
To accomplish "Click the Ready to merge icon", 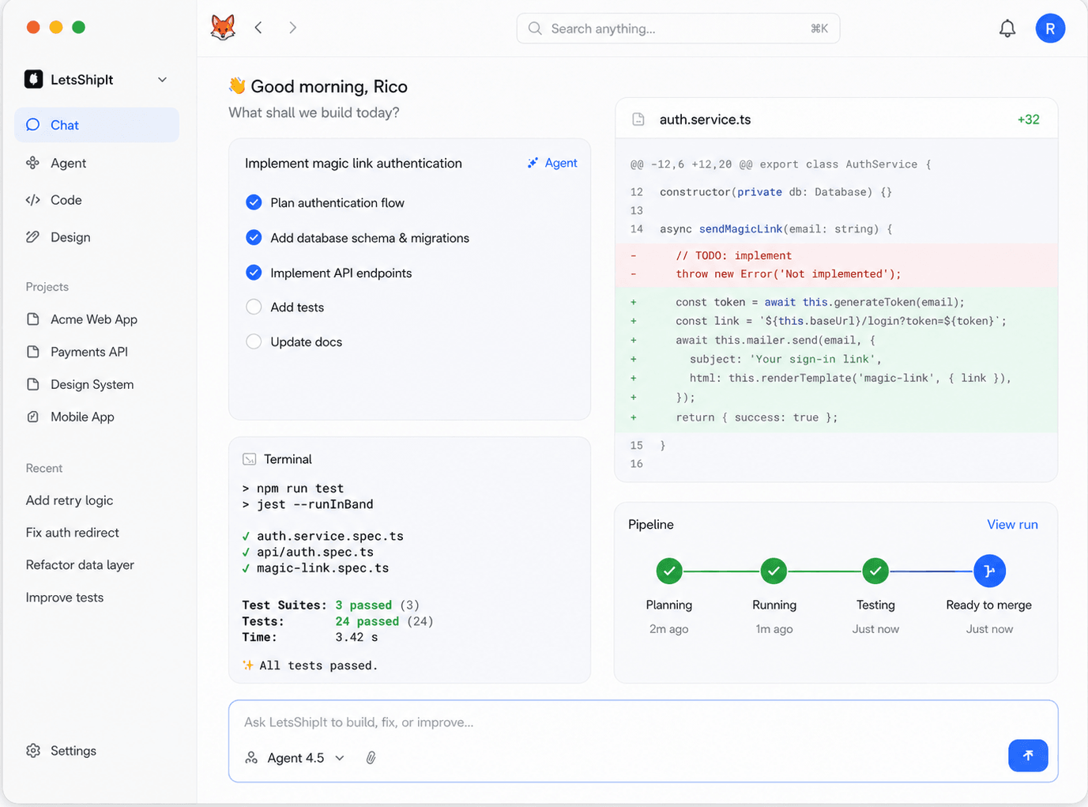I will [989, 571].
